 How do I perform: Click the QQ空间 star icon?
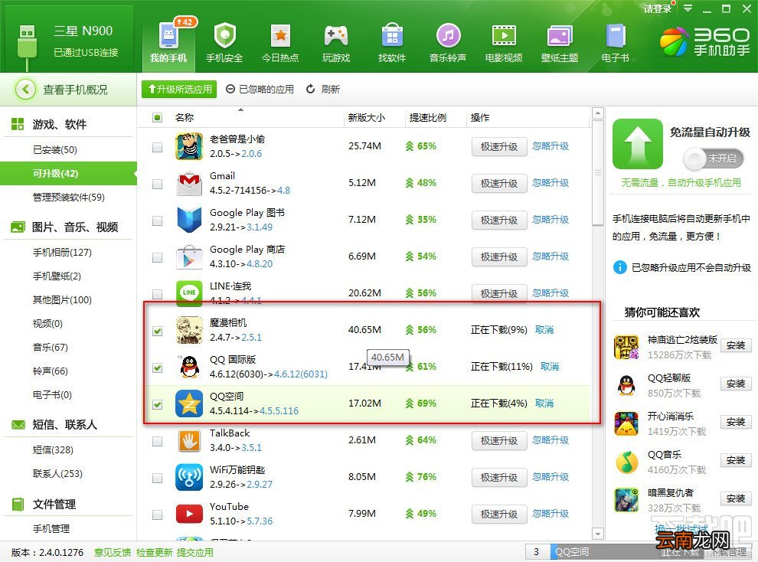pos(190,404)
